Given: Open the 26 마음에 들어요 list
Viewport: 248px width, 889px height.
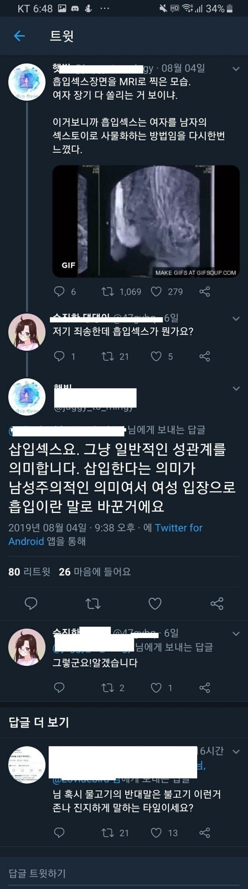Looking at the screenshot, I should click(95, 572).
